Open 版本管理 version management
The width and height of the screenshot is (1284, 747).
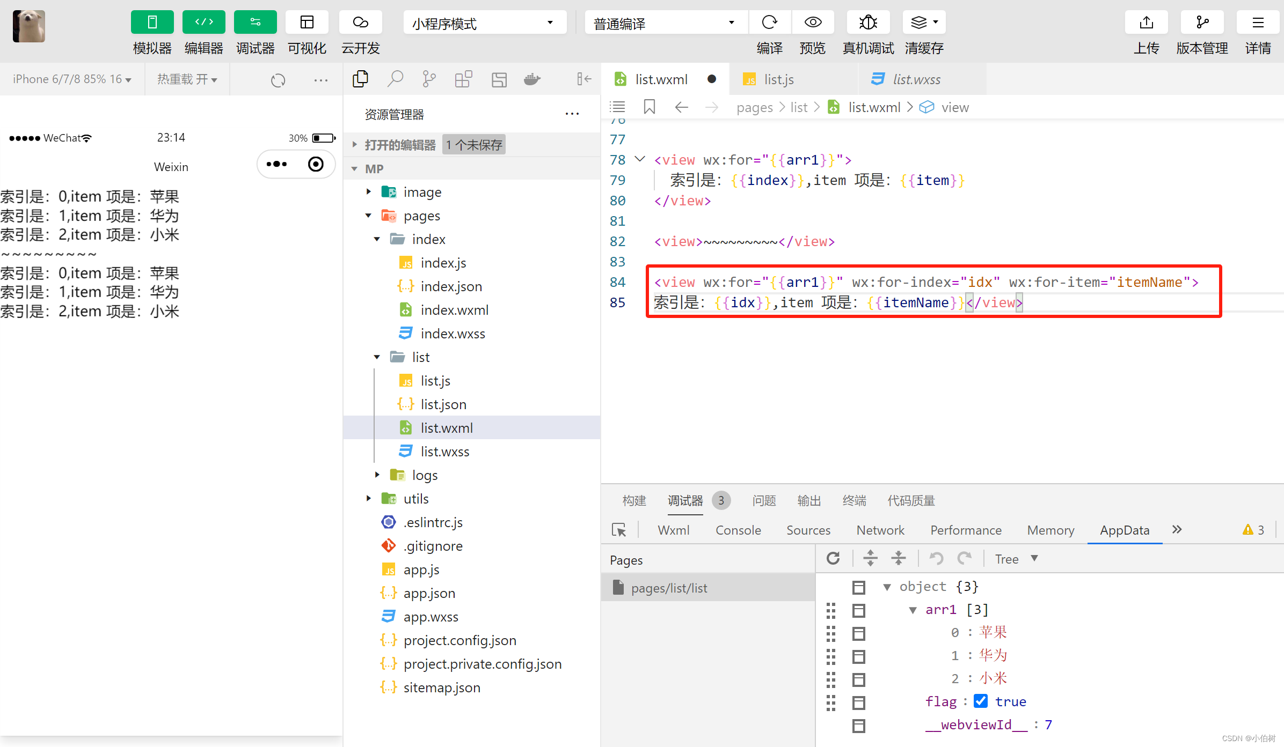point(1201,22)
